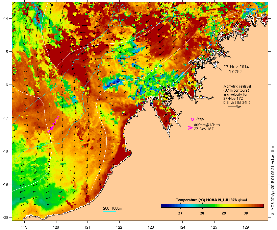
Task: Click the 200 1000m depth contour label
Action: tap(112, 208)
